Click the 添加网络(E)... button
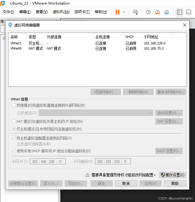 105,92
